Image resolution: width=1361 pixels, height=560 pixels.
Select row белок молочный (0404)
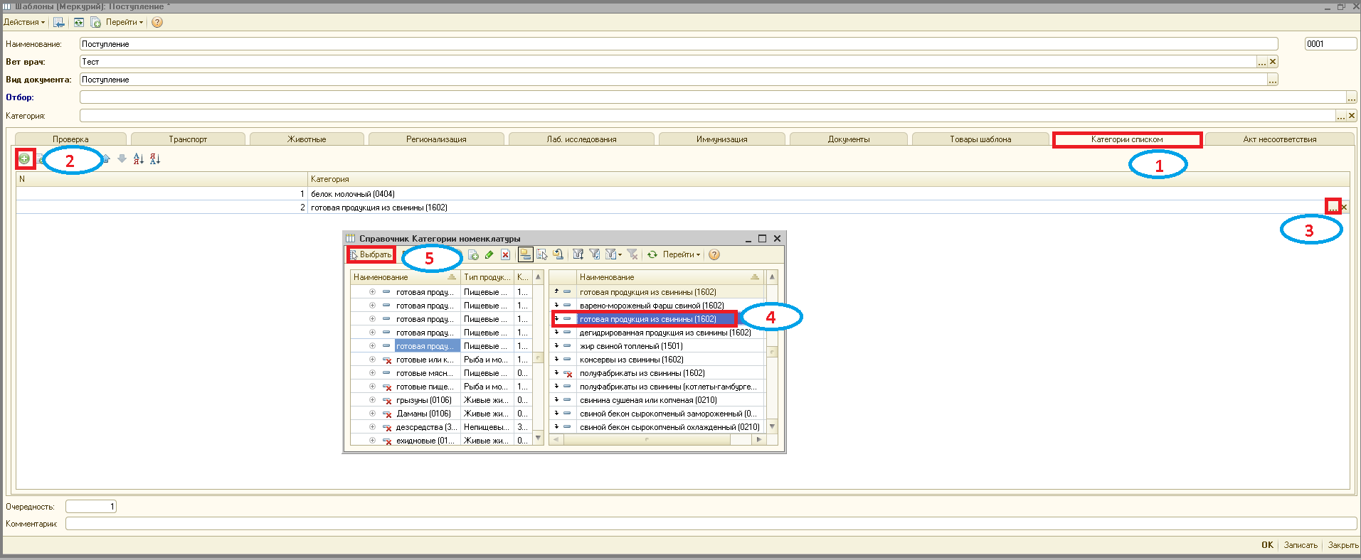pyautogui.click(x=682, y=194)
